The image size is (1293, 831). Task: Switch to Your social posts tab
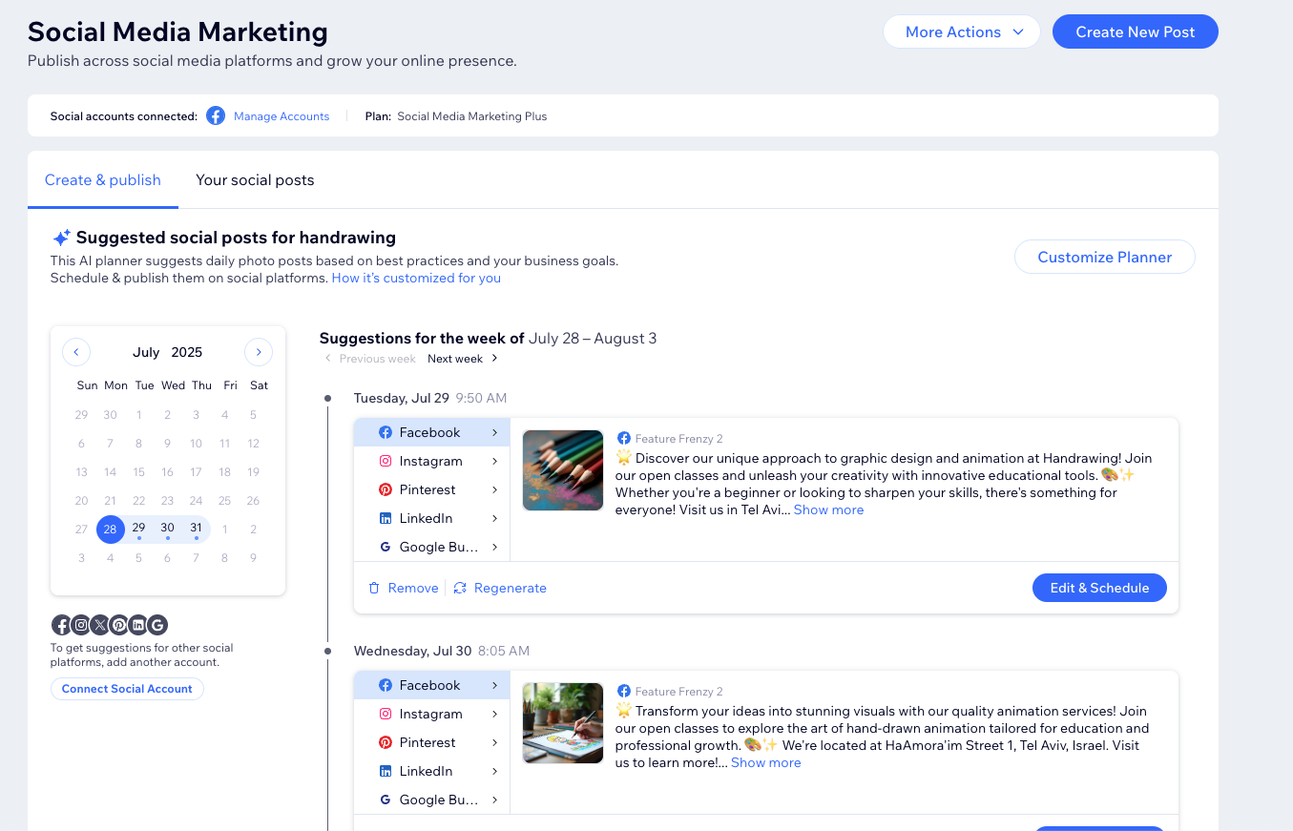tap(255, 179)
